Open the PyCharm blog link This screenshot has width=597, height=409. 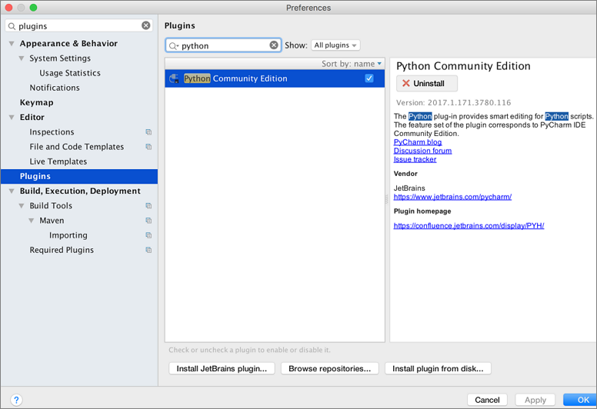(418, 142)
